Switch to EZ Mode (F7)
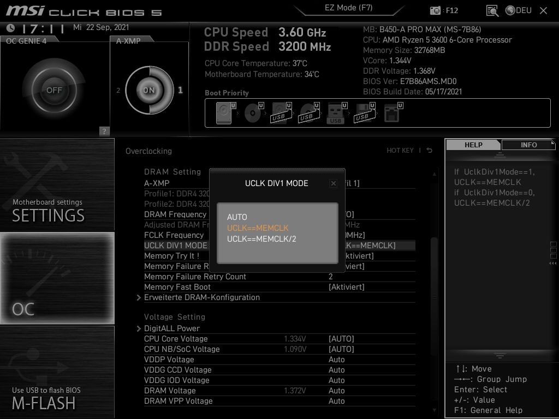Viewport: 559px width, 419px height. (348, 8)
